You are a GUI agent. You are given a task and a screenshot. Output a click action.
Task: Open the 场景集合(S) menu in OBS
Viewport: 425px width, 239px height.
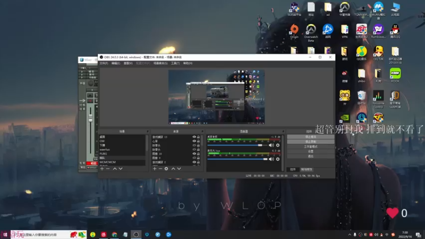(160, 63)
